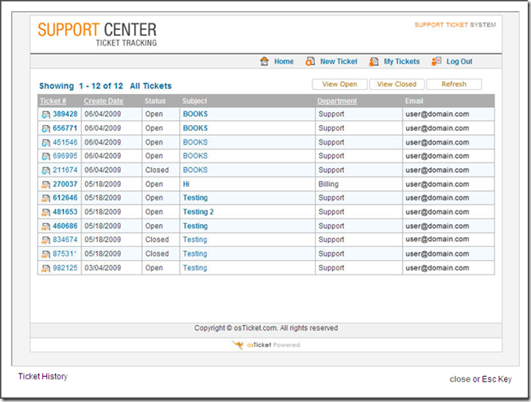Viewport: 531px width, 402px height.
Task: Open the New Ticket menu link
Action: (x=339, y=62)
